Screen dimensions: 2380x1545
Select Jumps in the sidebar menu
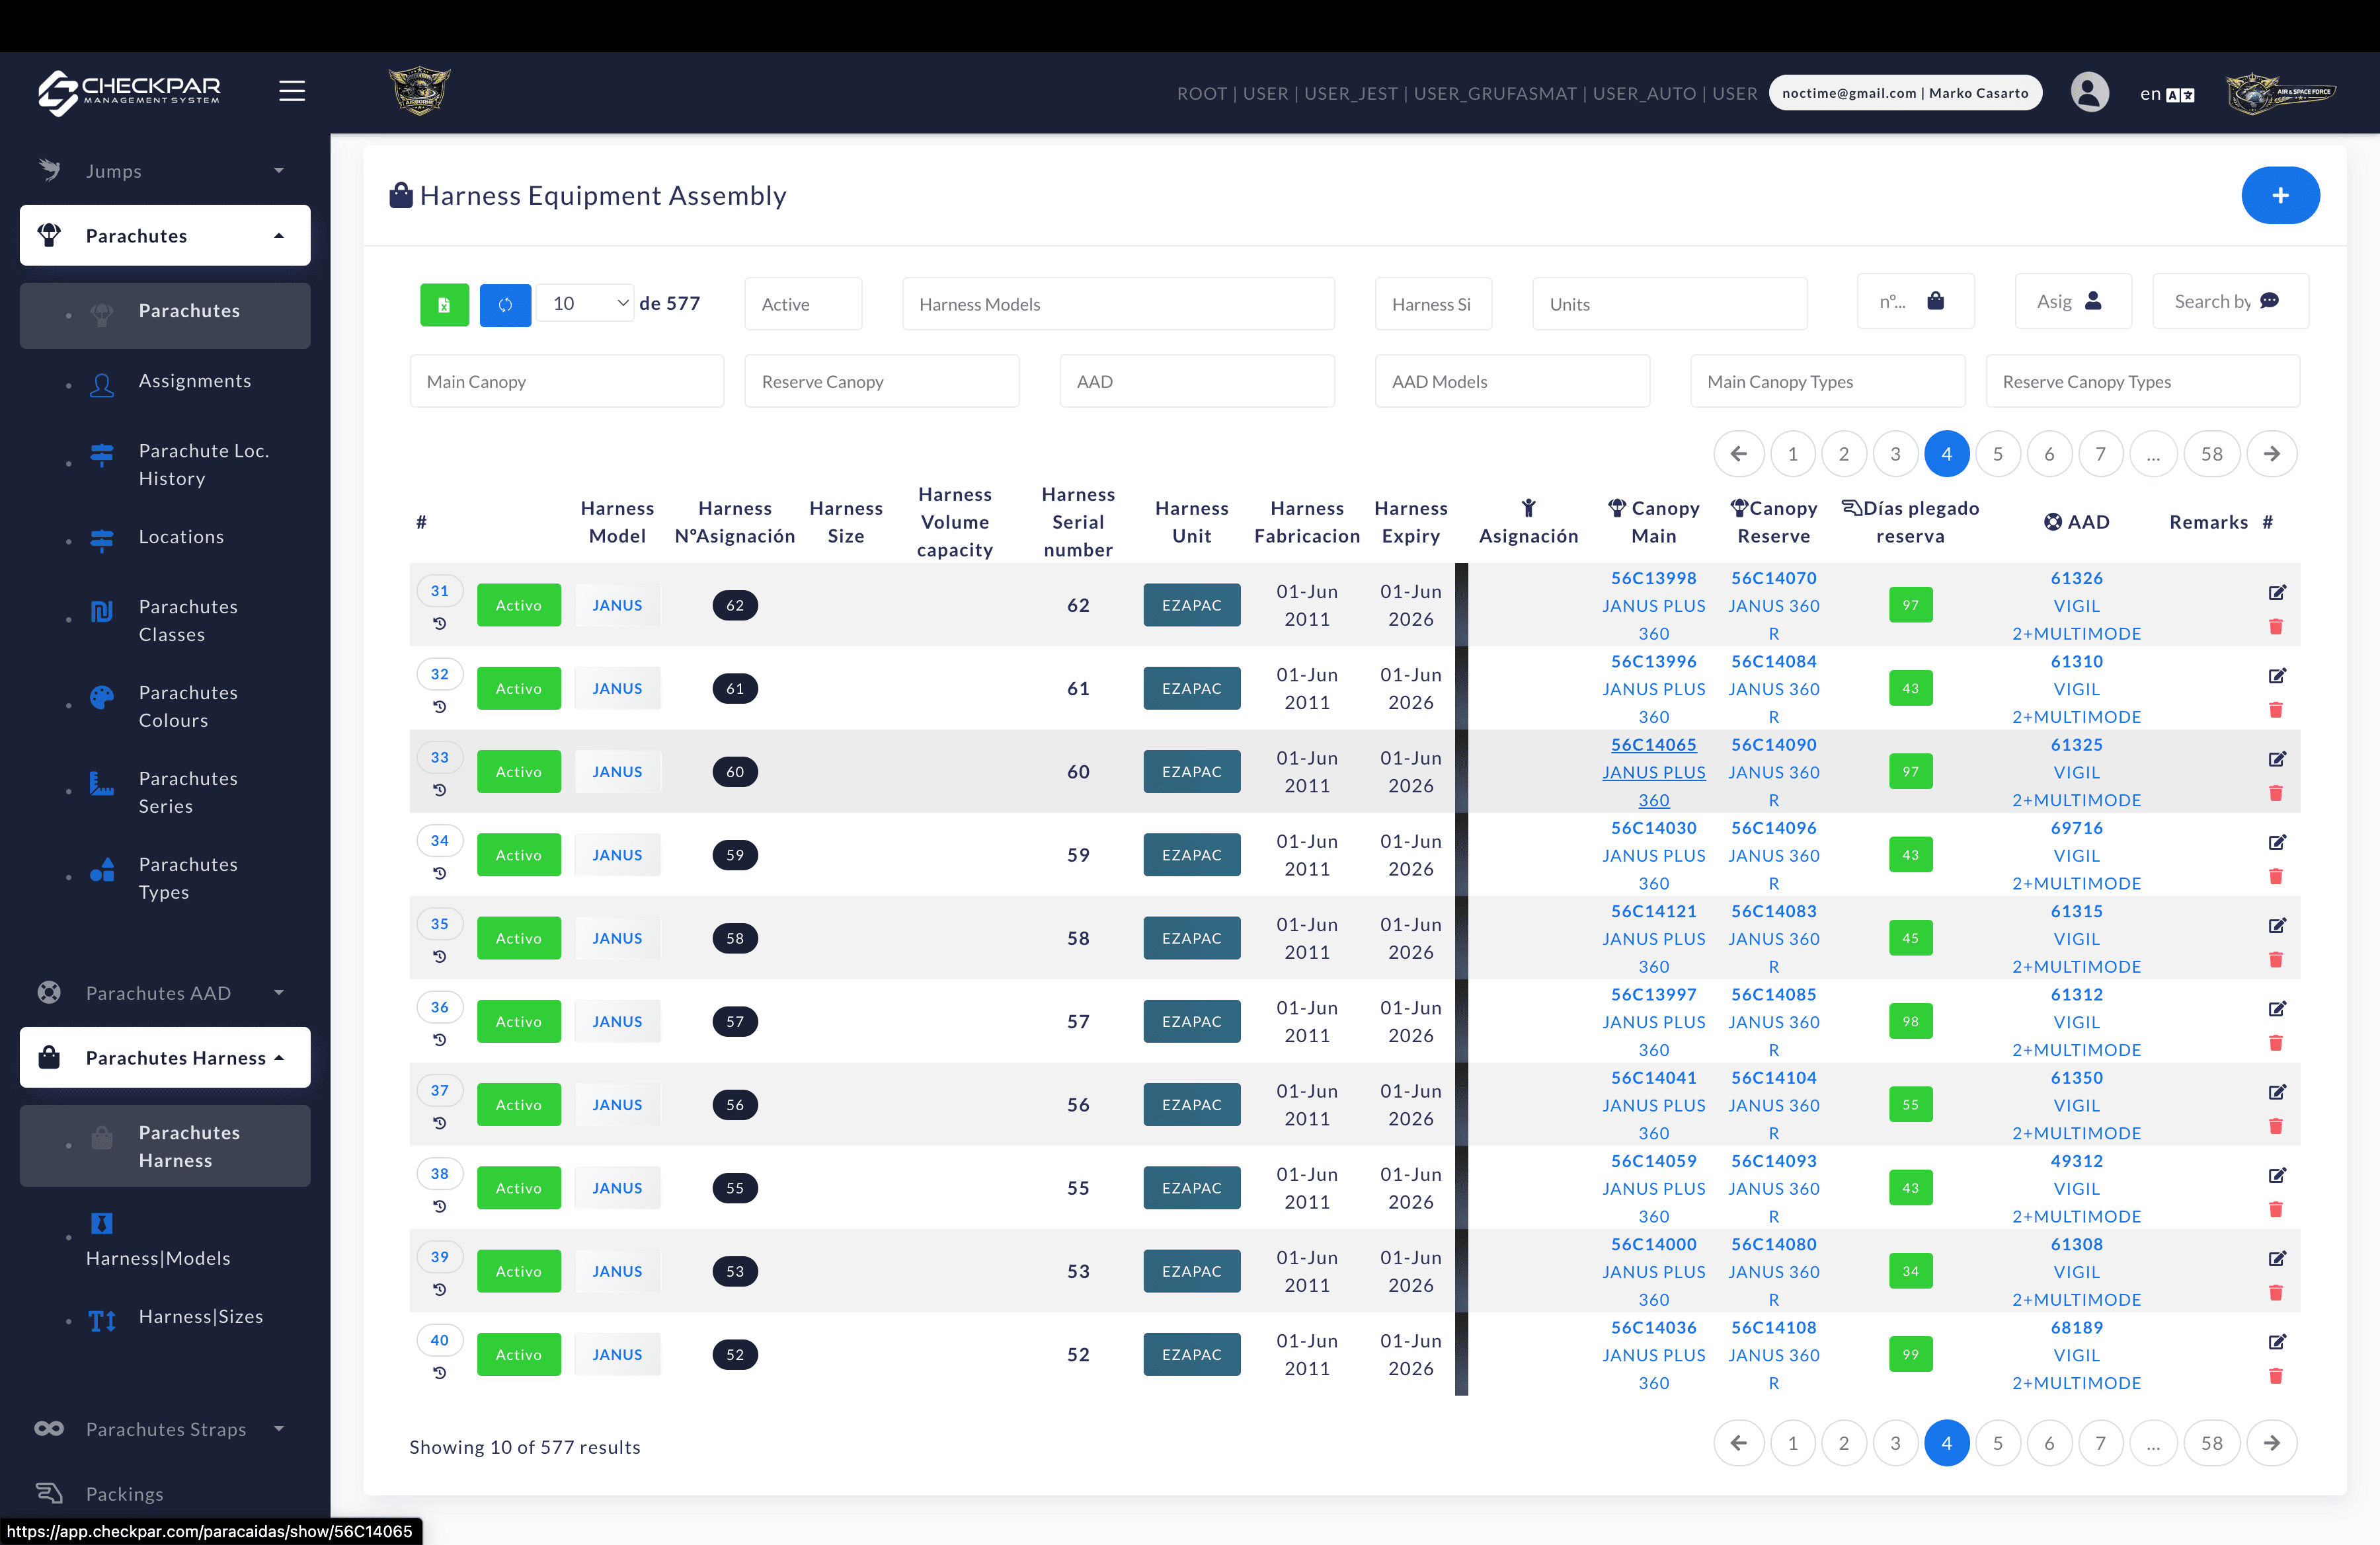115,170
